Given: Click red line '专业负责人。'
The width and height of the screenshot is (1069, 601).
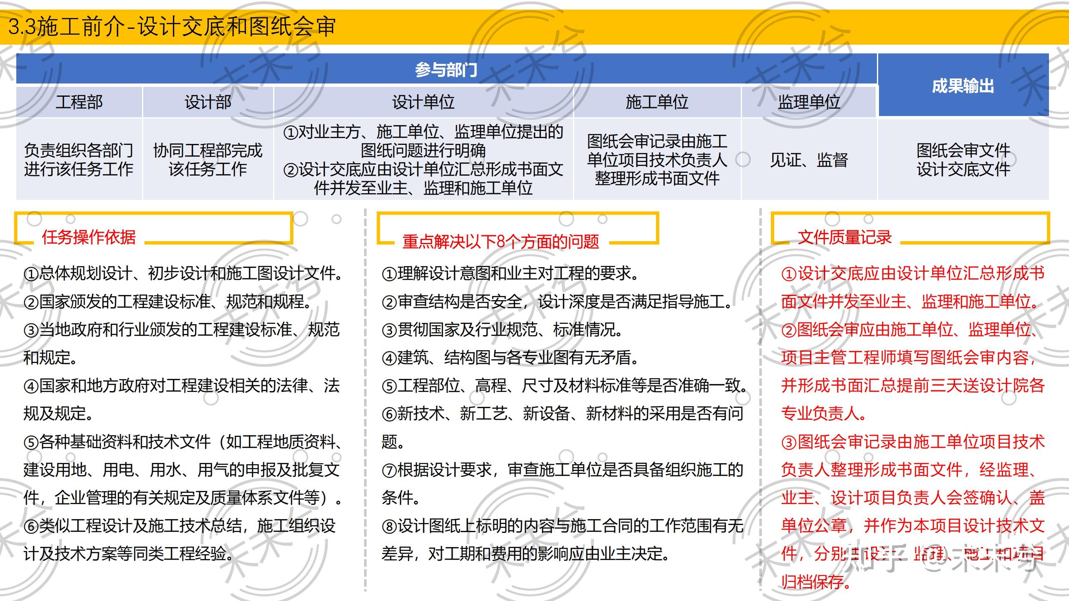Looking at the screenshot, I should tap(824, 414).
